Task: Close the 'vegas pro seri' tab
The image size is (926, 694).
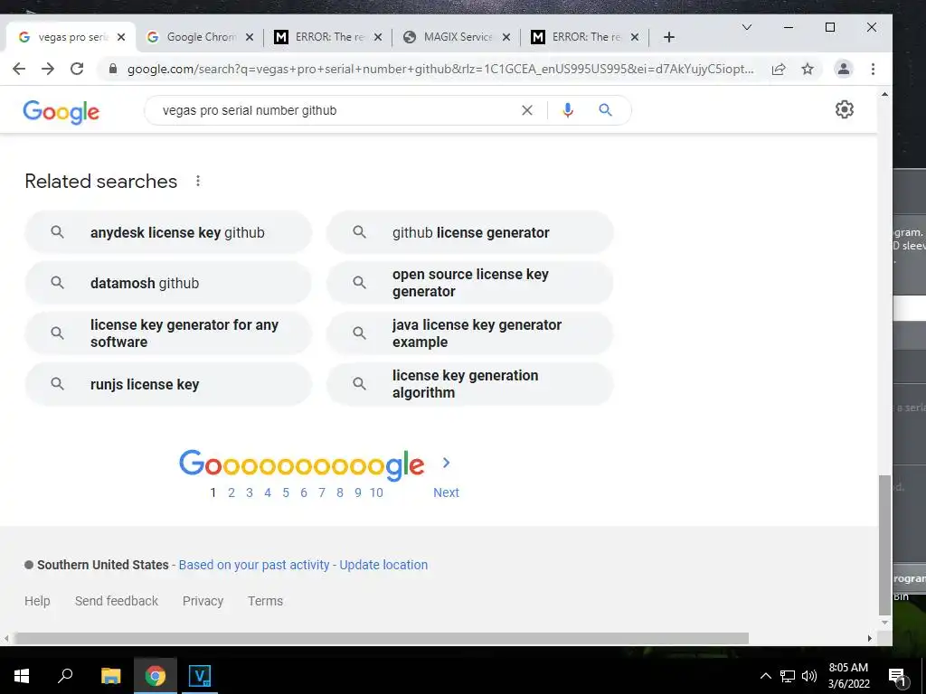Action: pyautogui.click(x=121, y=37)
